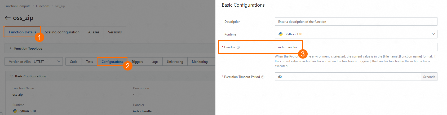
Task: Select the Configurations tab
Action: coord(112,61)
